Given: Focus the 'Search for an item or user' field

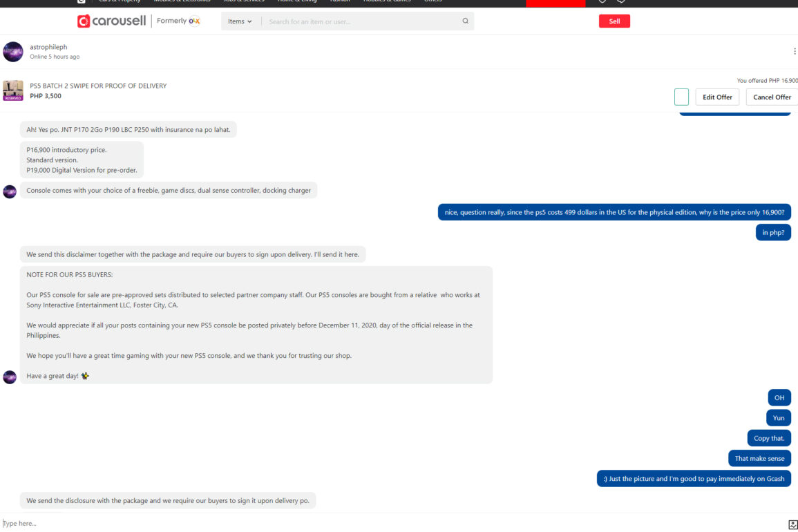Looking at the screenshot, I should click(362, 21).
